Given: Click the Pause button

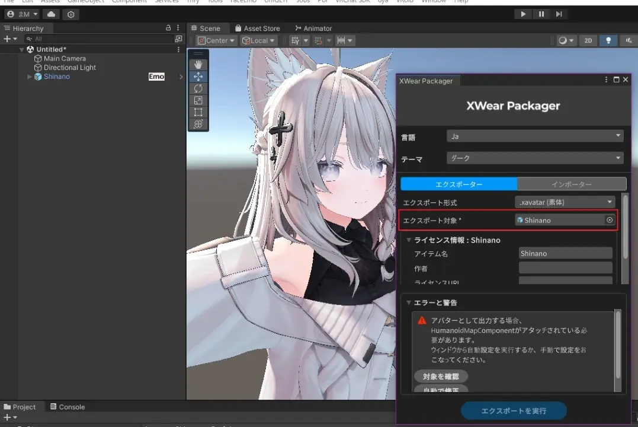Looking at the screenshot, I should [541, 14].
